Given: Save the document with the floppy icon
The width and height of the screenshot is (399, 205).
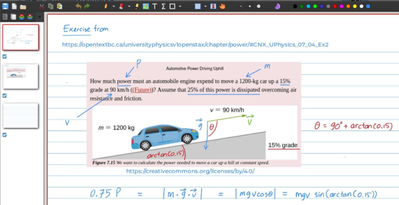Looking at the screenshot, I should click(x=5, y=6).
